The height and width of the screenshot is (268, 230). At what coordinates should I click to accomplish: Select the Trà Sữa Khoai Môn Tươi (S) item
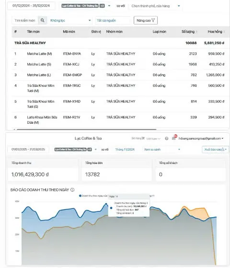(41, 104)
